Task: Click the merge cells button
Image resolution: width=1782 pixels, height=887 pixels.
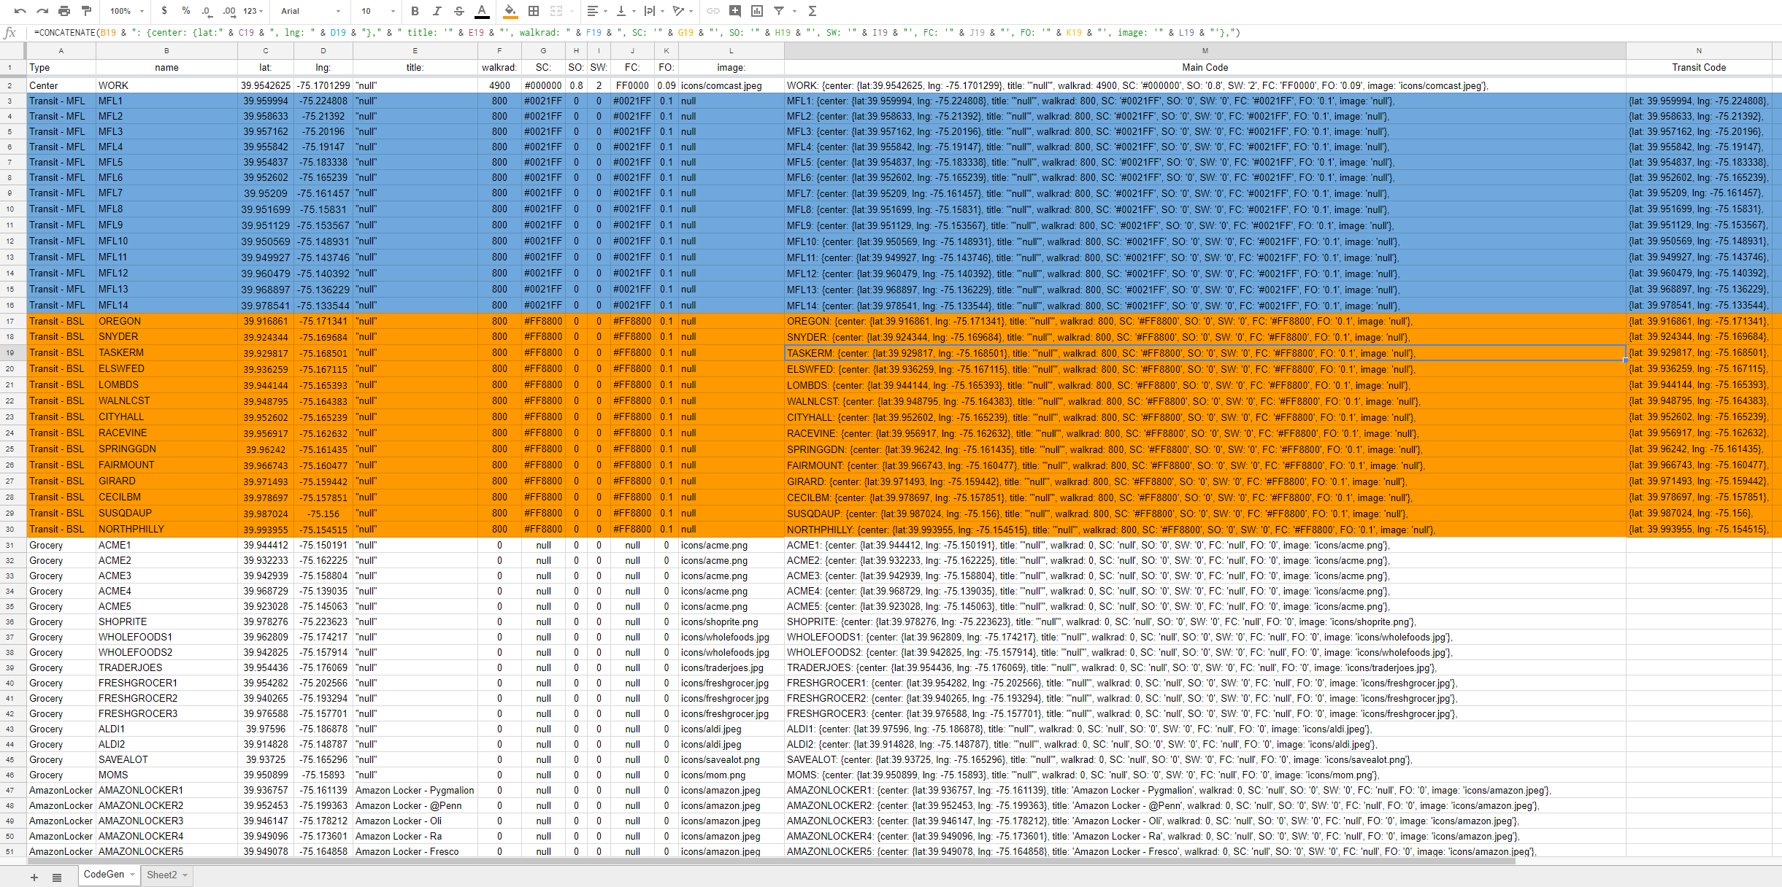Action: coord(556,11)
